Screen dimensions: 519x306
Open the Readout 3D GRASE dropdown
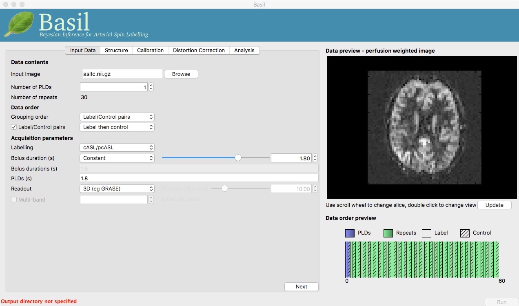tap(117, 188)
